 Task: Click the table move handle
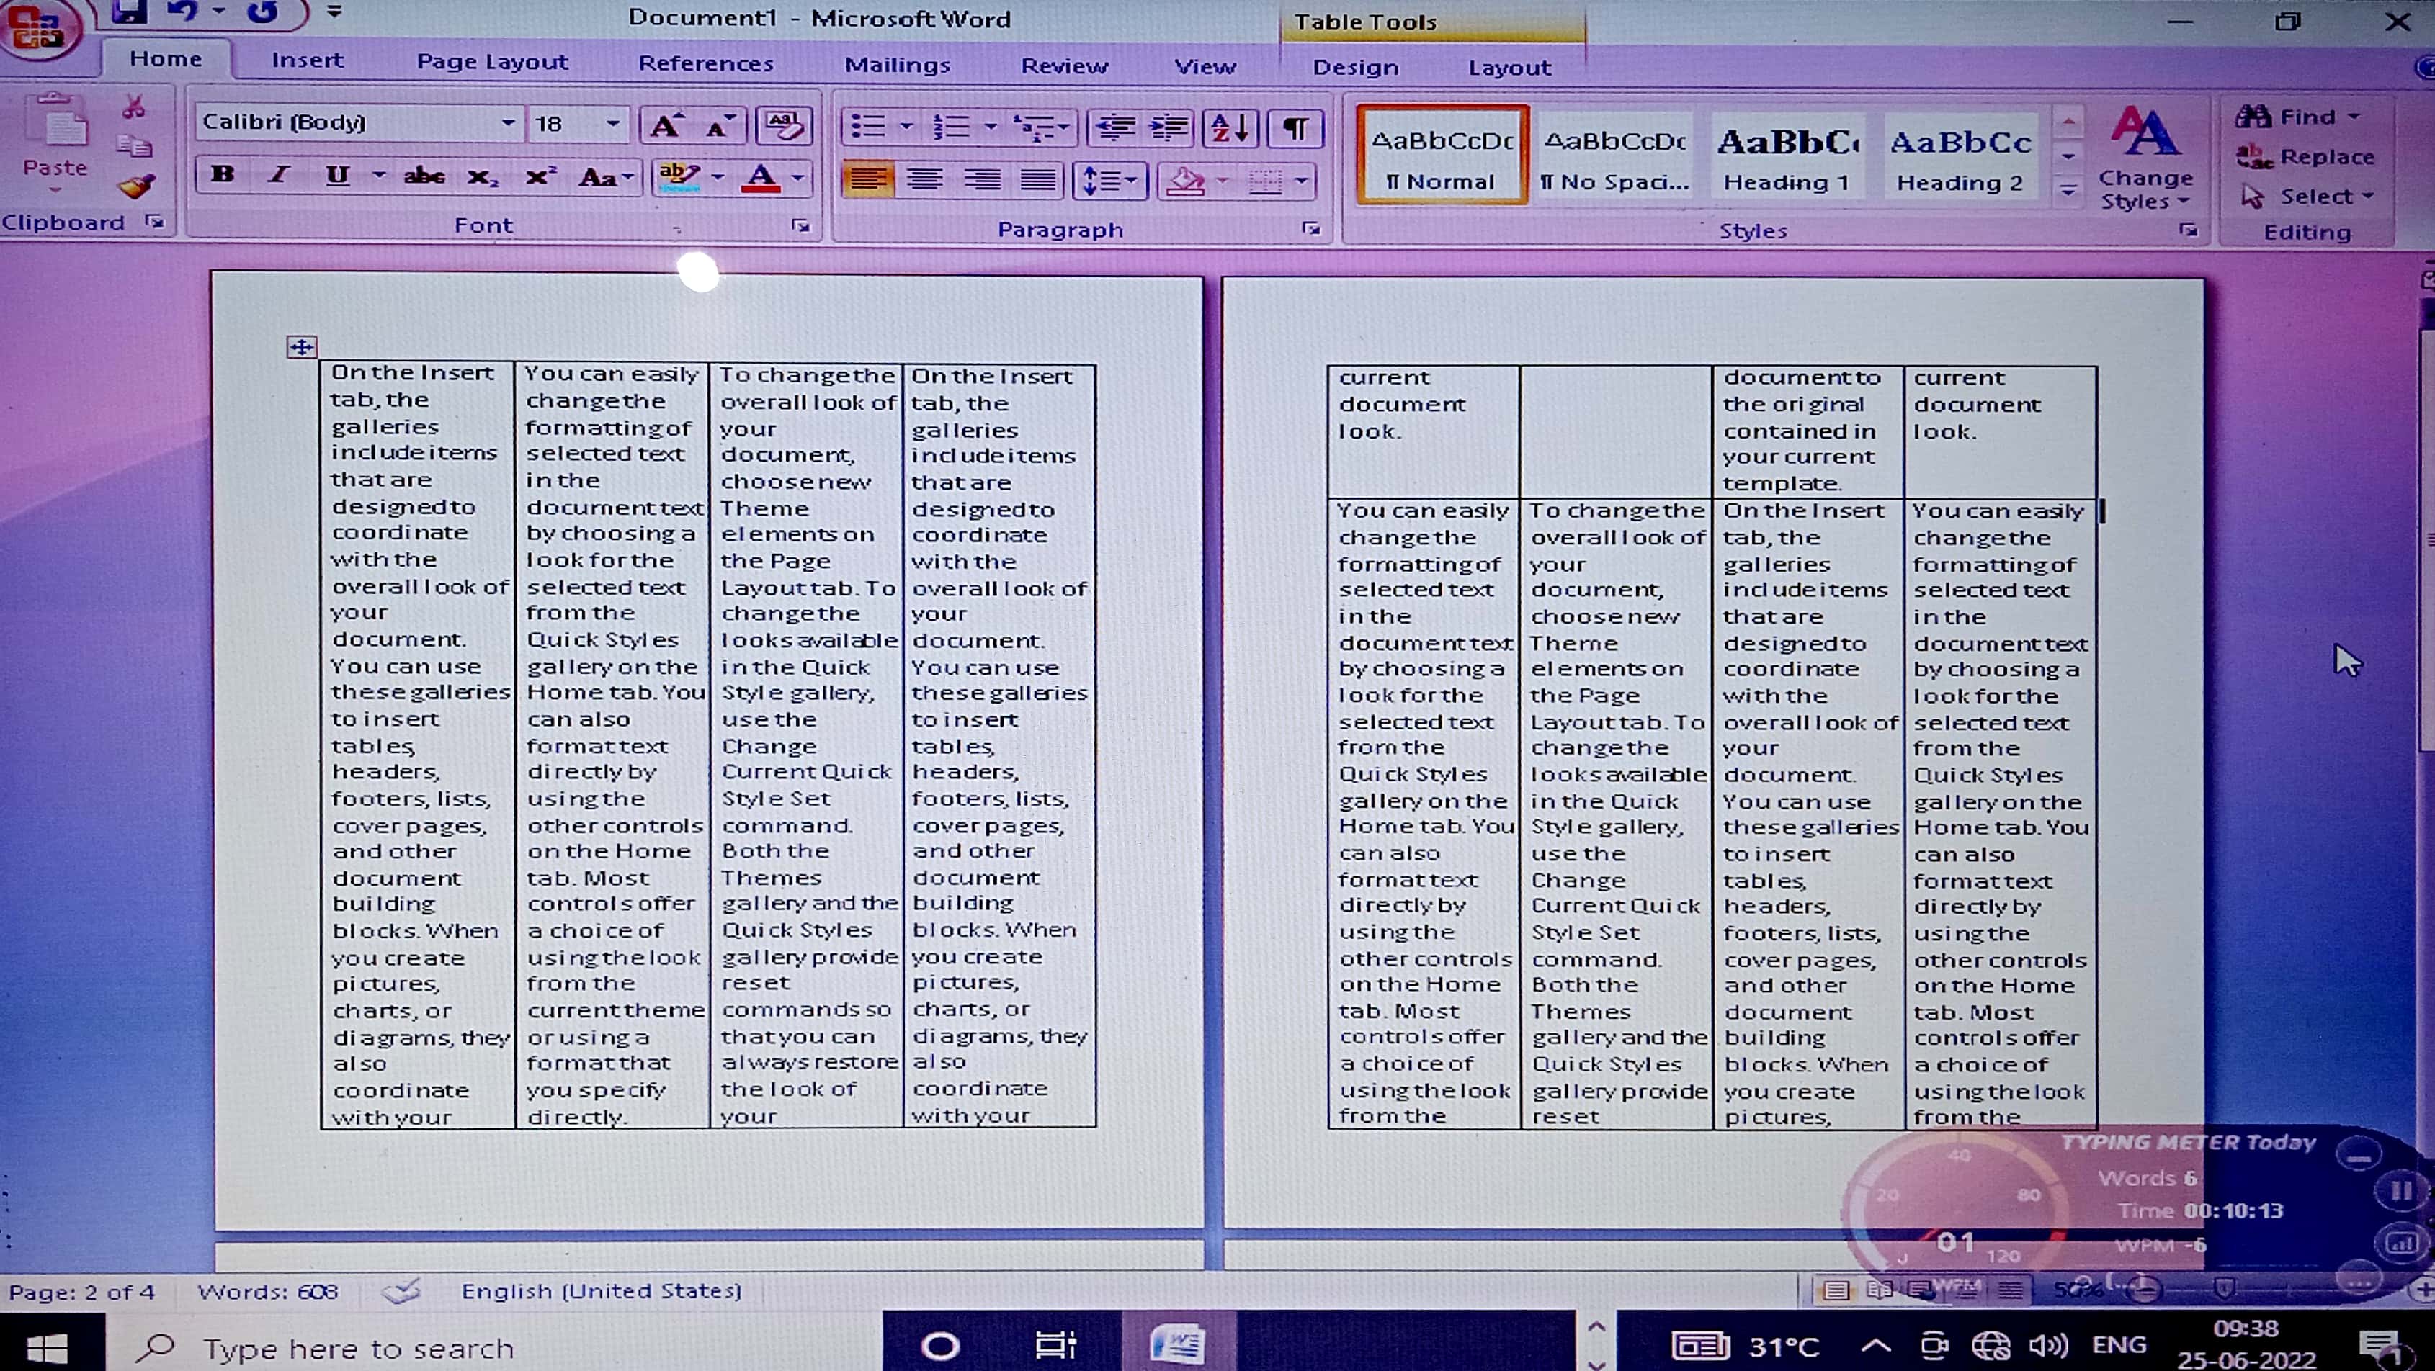(x=302, y=347)
